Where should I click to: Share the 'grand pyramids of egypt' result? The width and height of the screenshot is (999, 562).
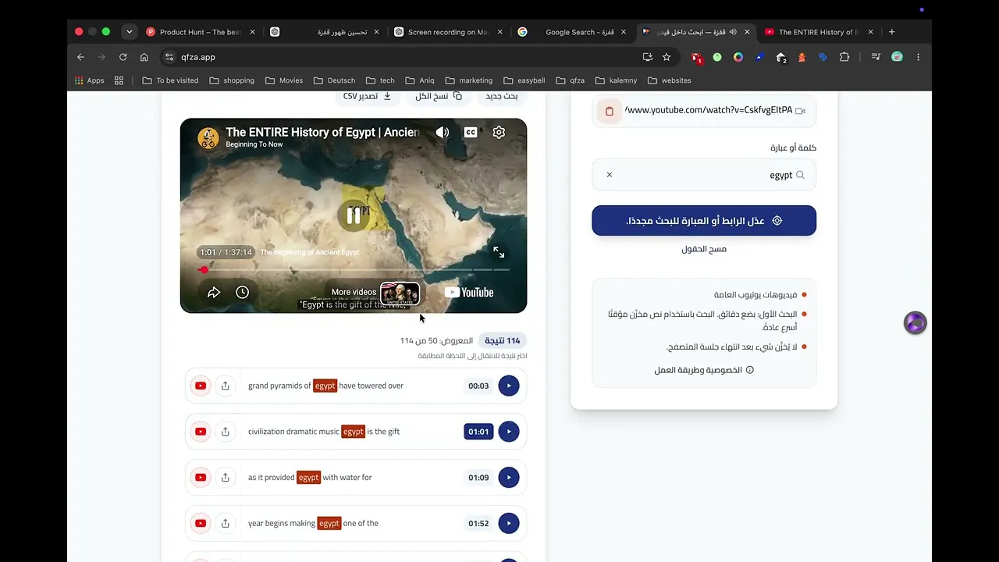(226, 386)
